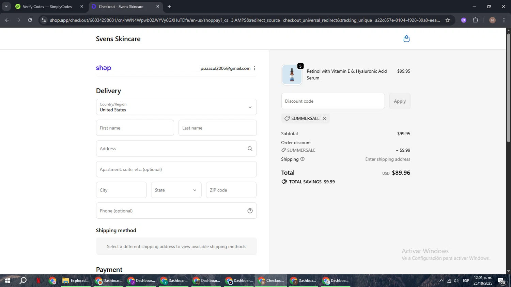The height and width of the screenshot is (287, 511).
Task: Open the Chrome profile avatar
Action: [x=492, y=20]
